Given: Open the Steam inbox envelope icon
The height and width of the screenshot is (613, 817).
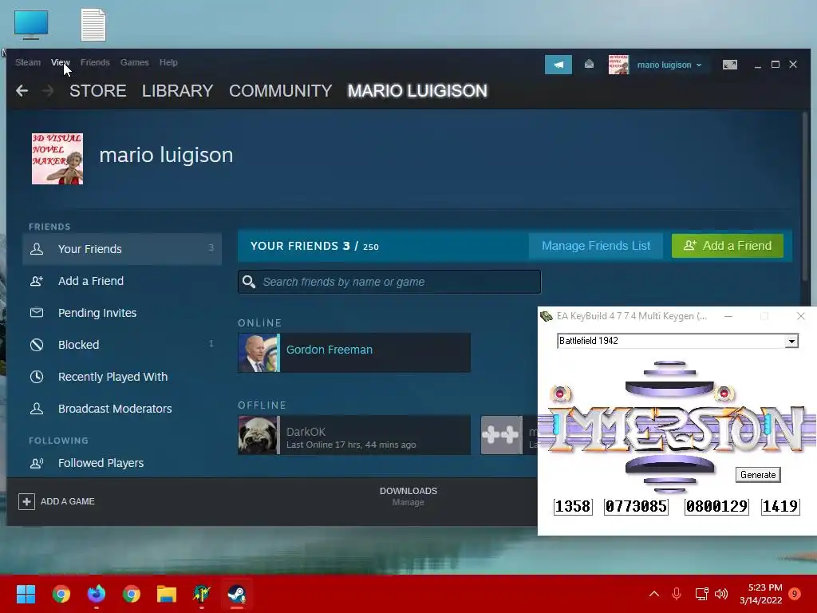Looking at the screenshot, I should click(589, 64).
